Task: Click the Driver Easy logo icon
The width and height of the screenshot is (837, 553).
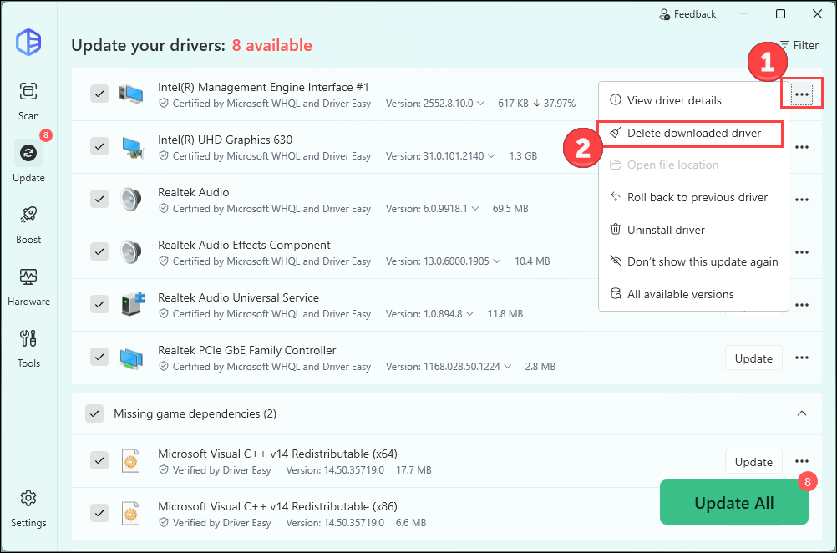Action: click(28, 43)
